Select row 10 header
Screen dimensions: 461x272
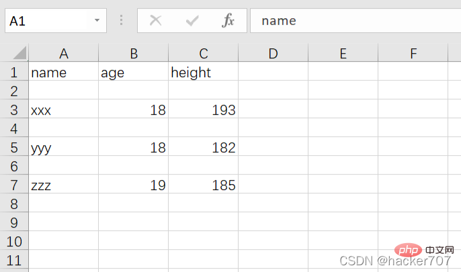[x=14, y=241]
